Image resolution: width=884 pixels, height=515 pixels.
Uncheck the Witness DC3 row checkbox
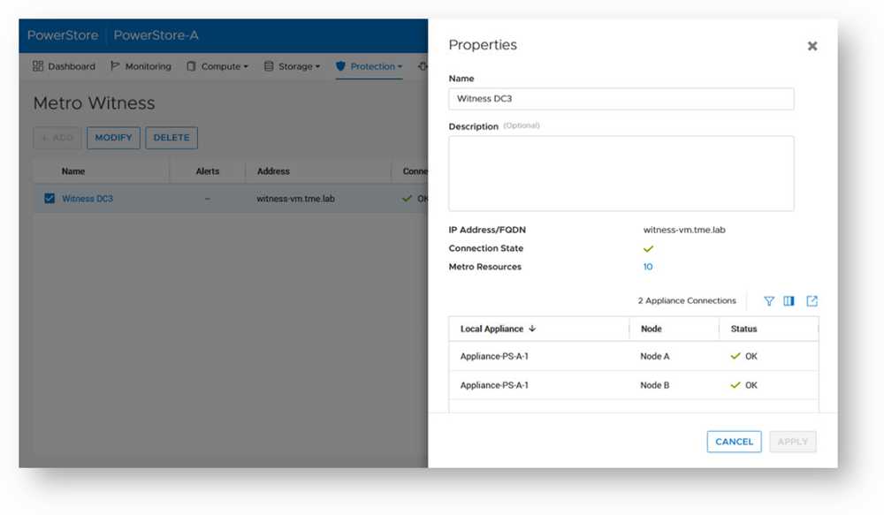pos(50,199)
